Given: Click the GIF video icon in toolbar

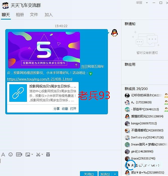Looking at the screenshot, I should click(19, 154).
